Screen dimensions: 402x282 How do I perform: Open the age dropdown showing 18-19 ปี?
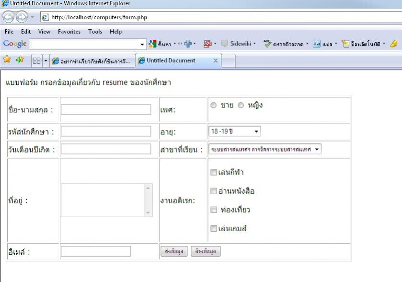tap(235, 131)
